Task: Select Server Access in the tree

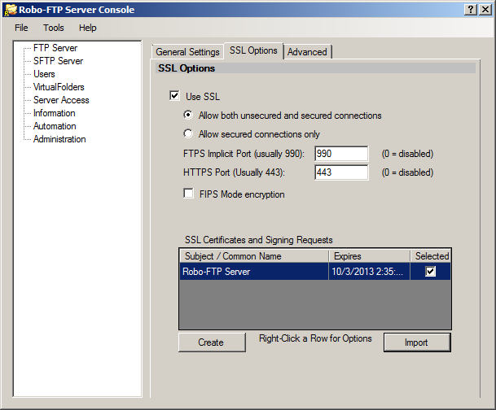Action: point(61,100)
